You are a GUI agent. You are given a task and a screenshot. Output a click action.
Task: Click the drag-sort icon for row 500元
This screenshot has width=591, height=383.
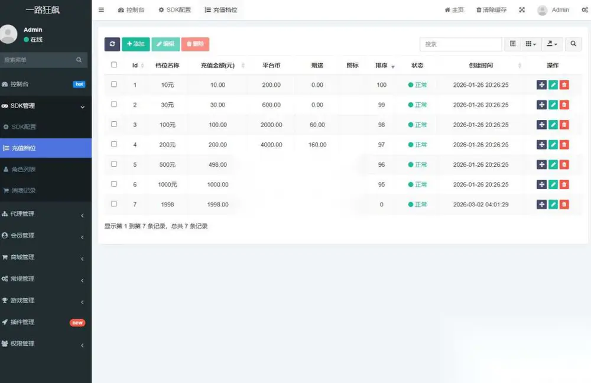(541, 165)
